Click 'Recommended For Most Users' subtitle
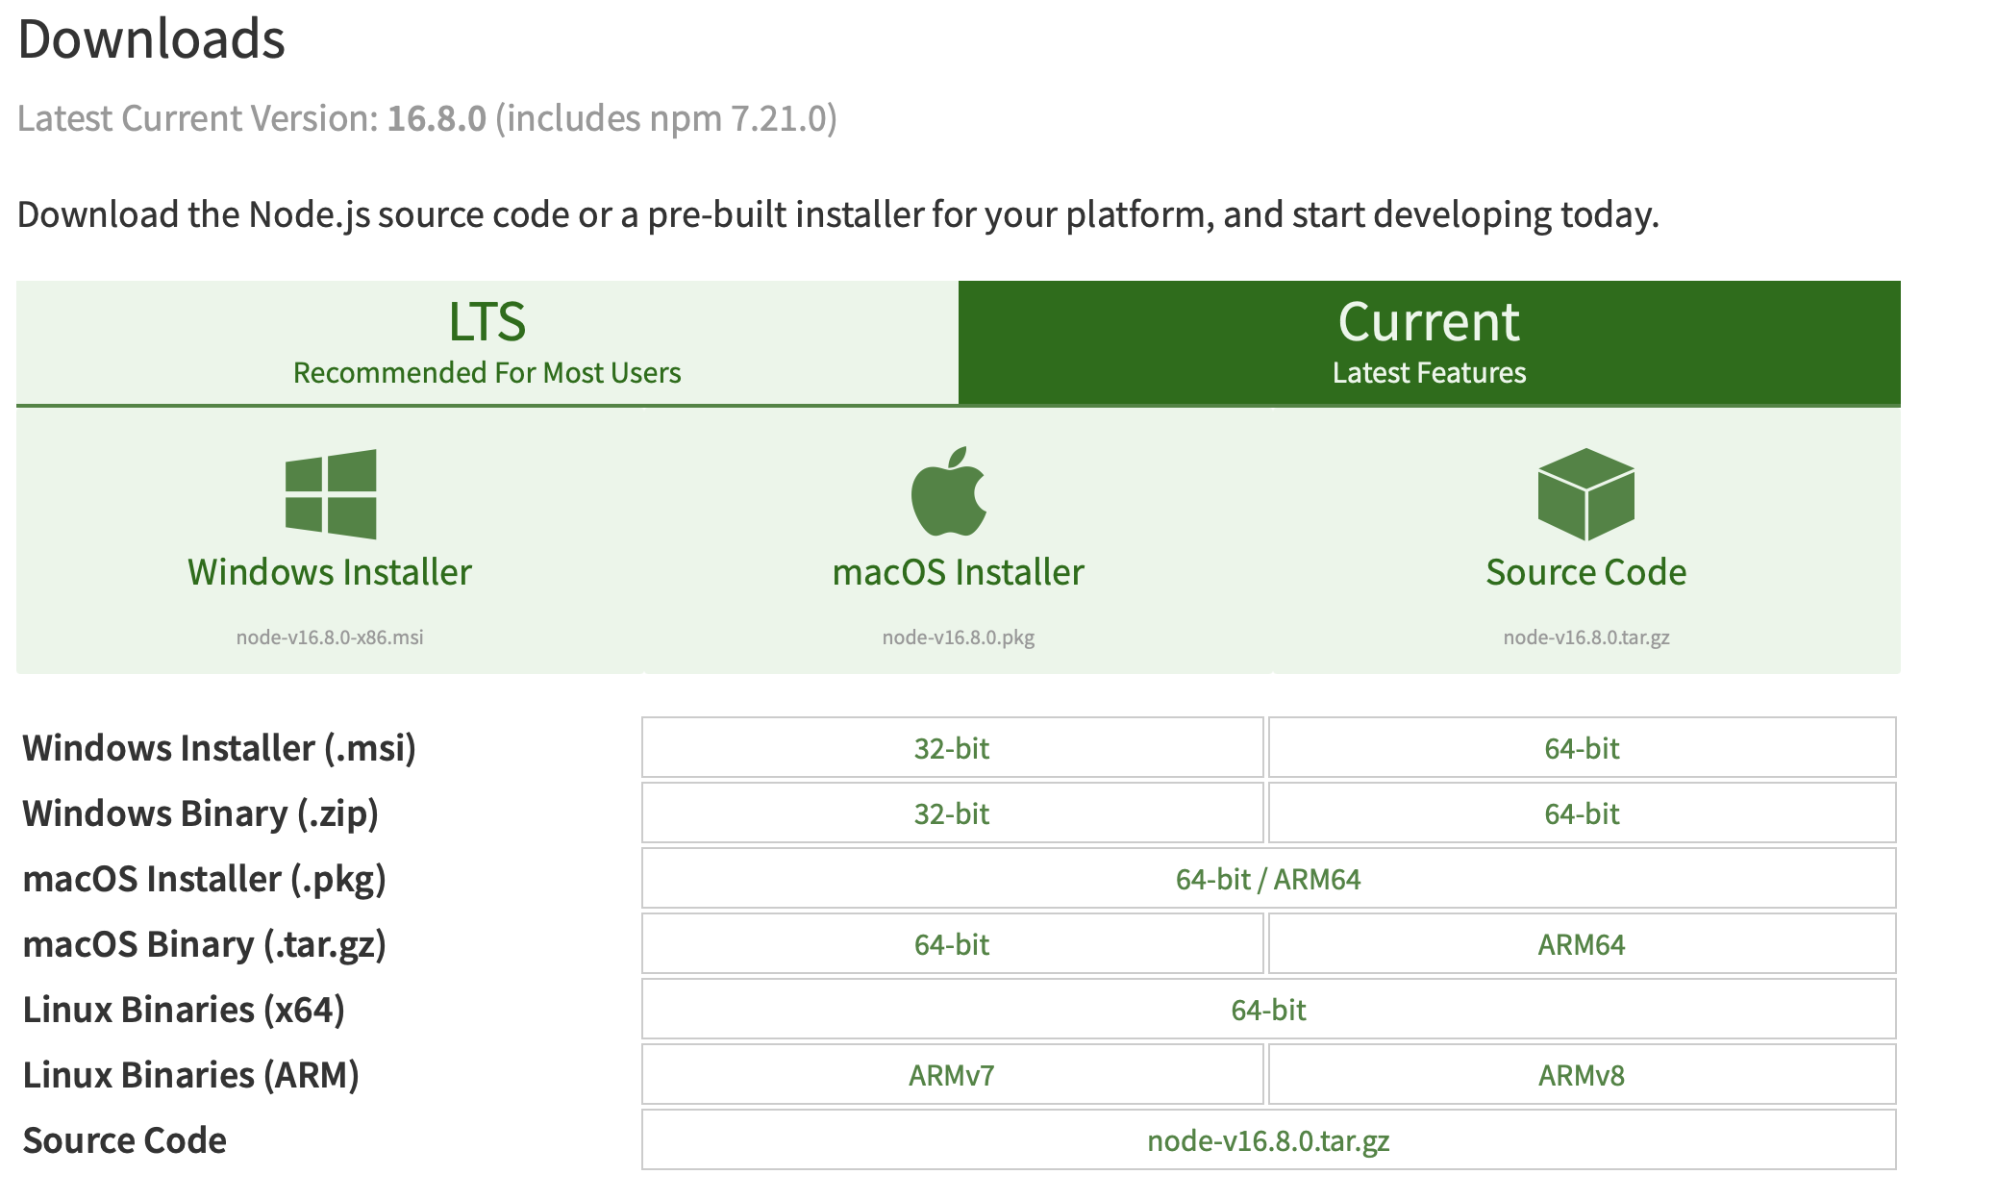The image size is (1996, 1200). tap(487, 372)
